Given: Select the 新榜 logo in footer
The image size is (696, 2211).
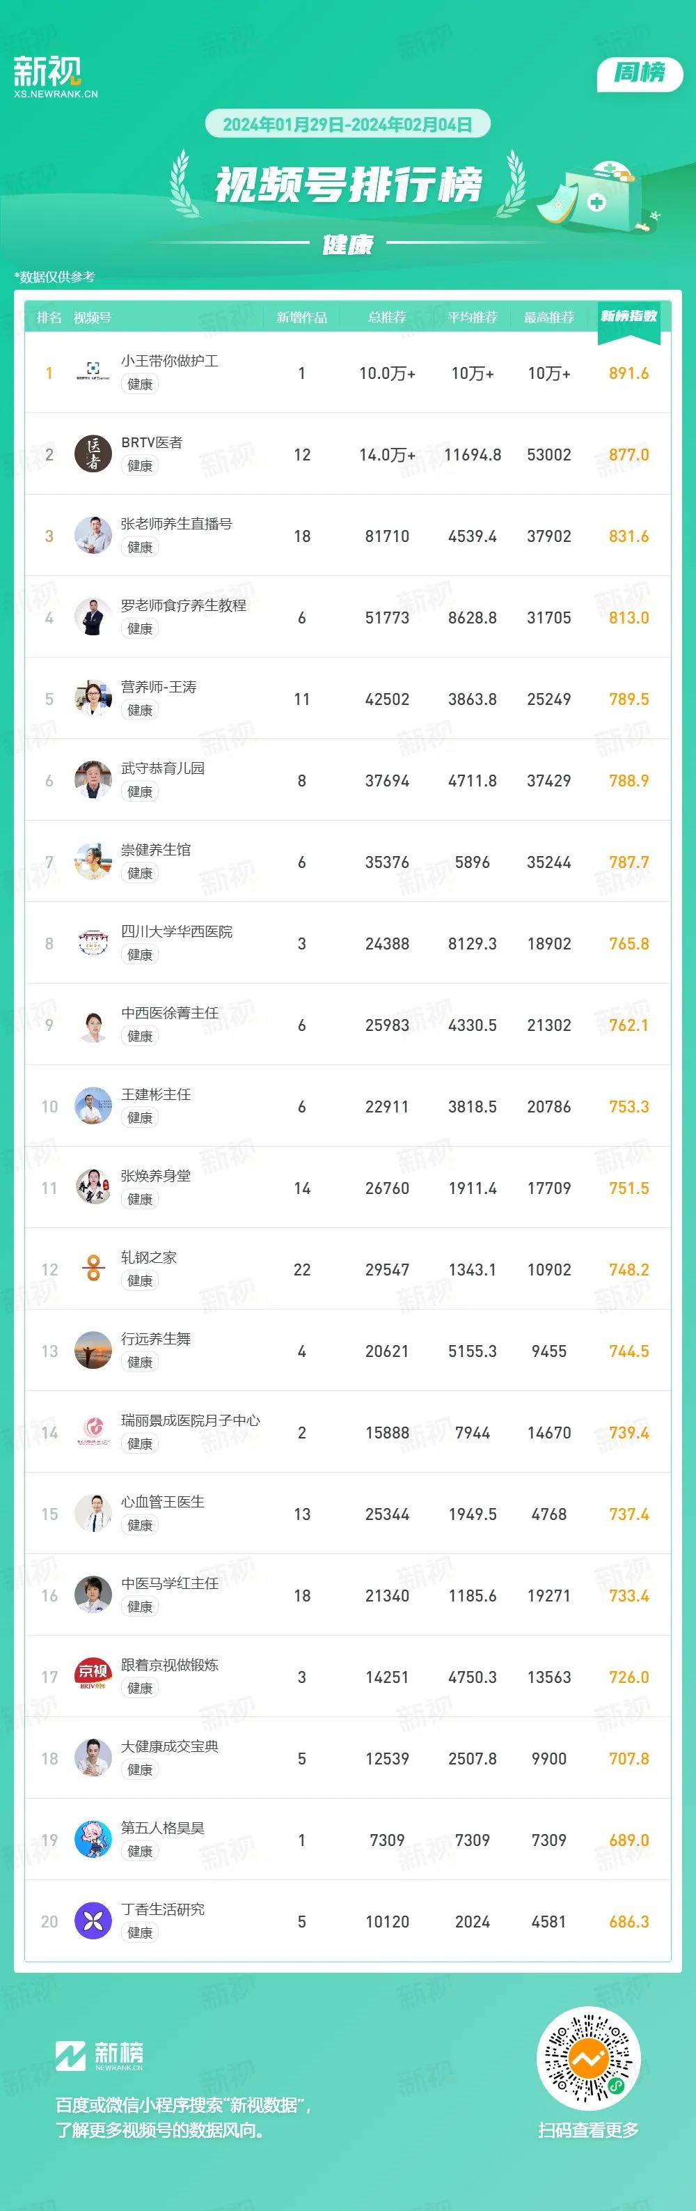Looking at the screenshot, I should [100, 2056].
